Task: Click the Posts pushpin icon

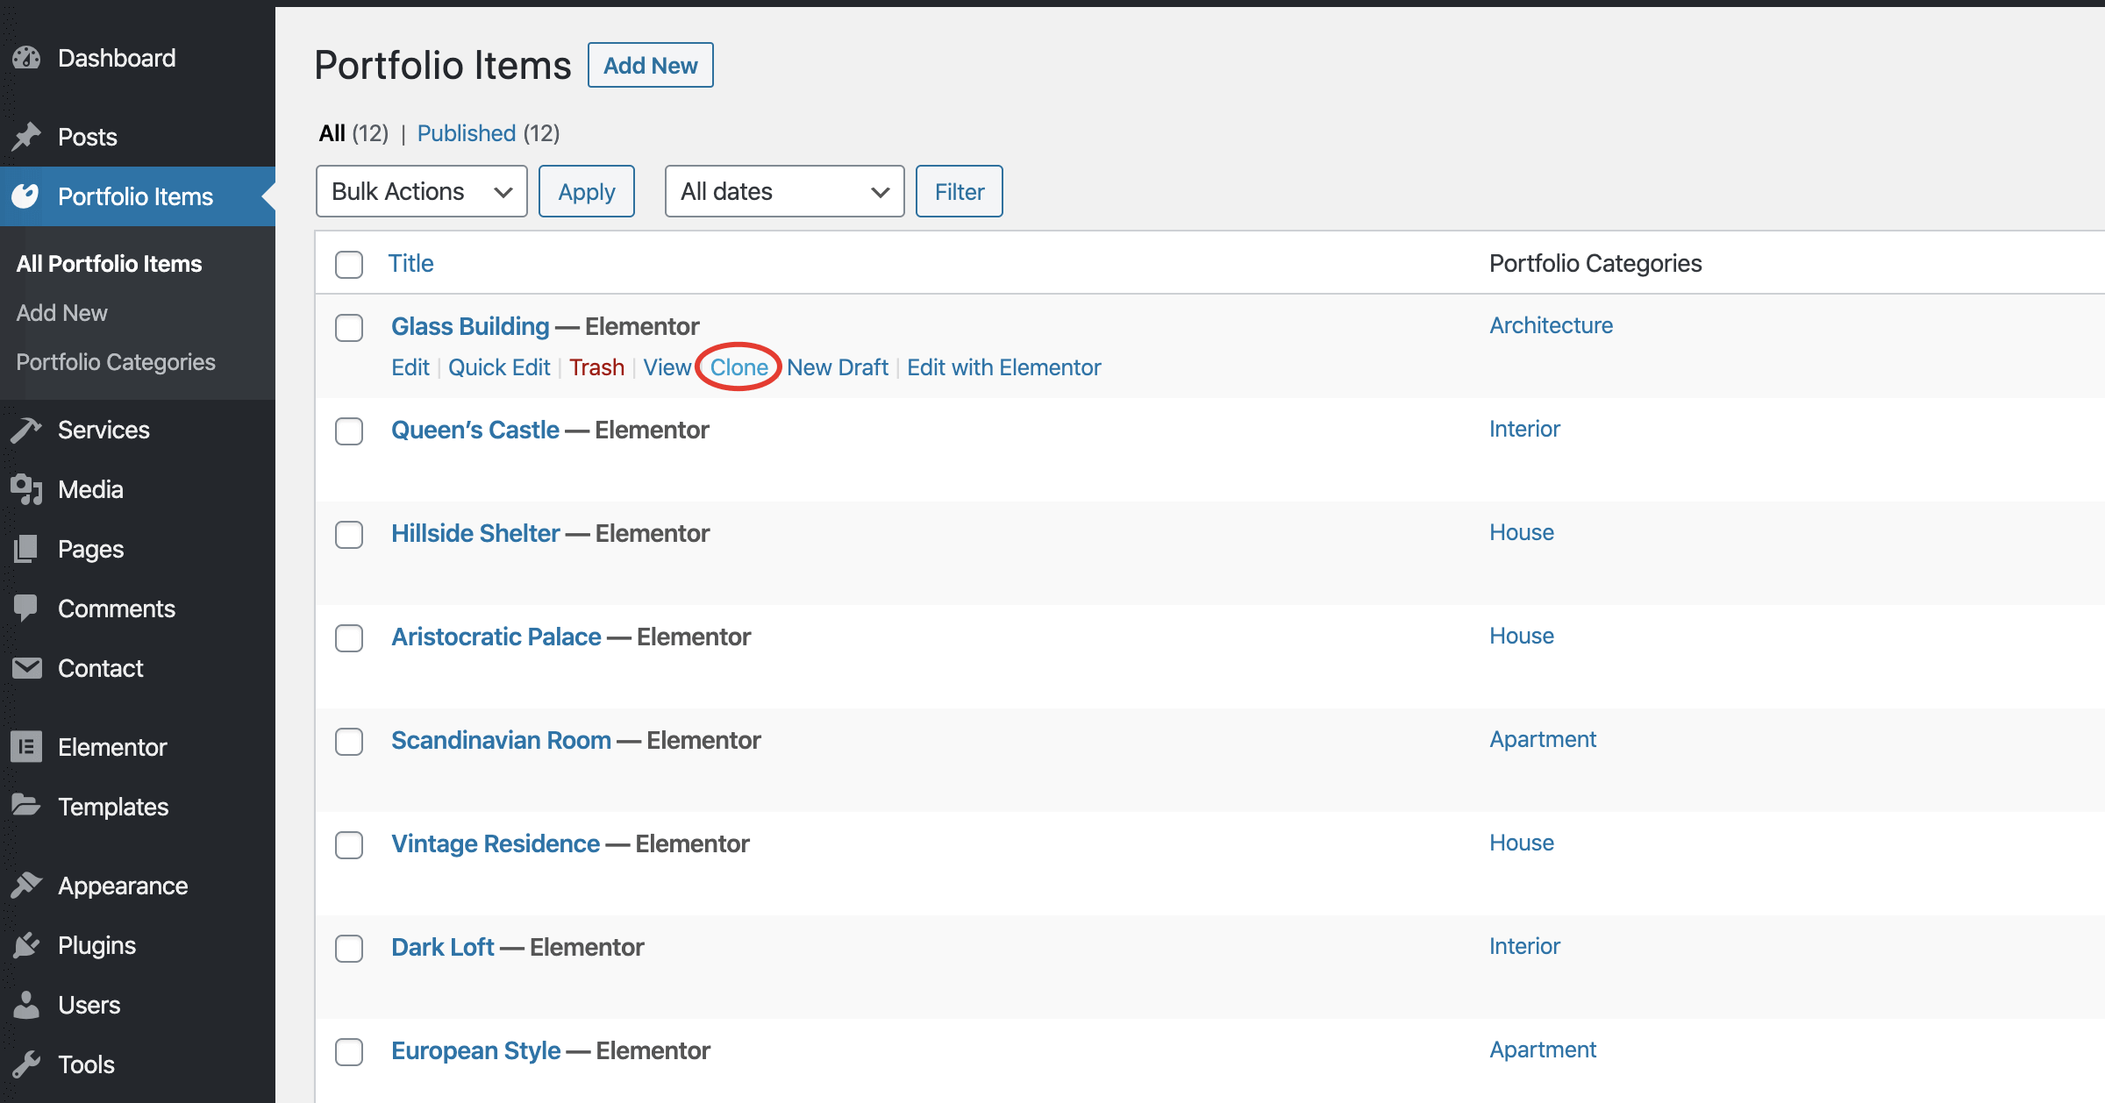Action: 26,137
